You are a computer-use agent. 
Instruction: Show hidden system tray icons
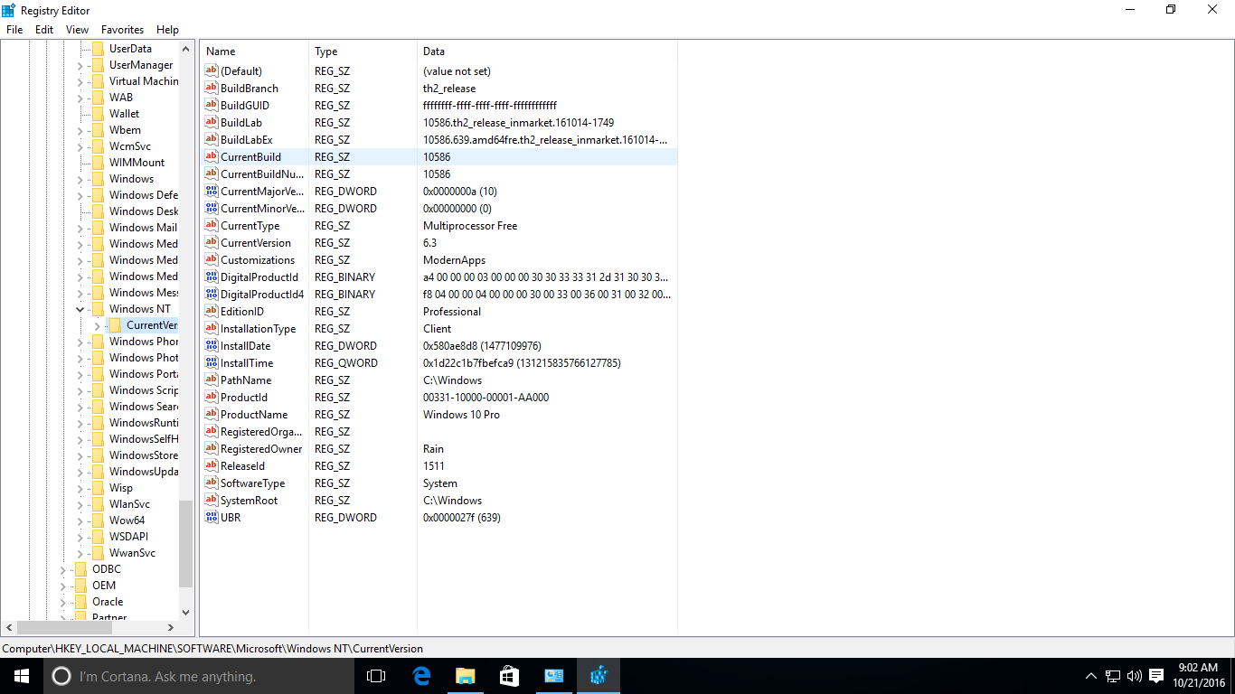pyautogui.click(x=1091, y=676)
